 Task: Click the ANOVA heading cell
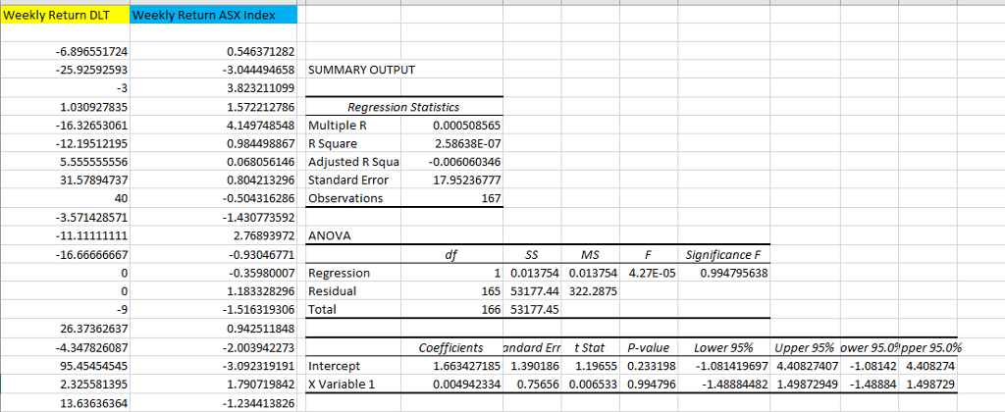point(330,235)
